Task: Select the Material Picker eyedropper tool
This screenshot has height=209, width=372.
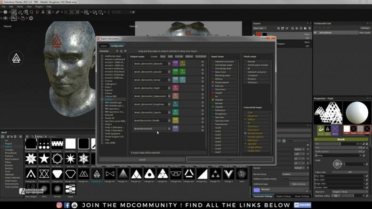Action: 57,12
